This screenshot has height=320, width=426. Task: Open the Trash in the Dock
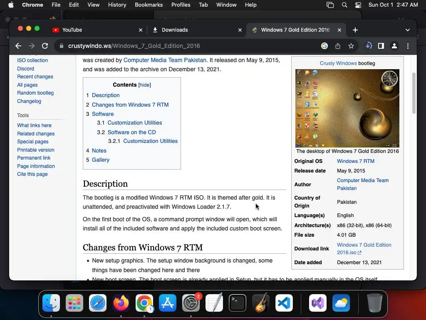[375, 303]
